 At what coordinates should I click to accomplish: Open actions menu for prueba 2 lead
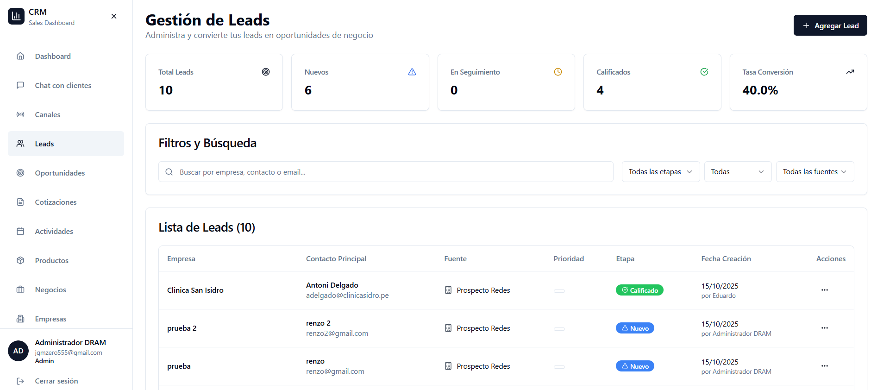(824, 328)
